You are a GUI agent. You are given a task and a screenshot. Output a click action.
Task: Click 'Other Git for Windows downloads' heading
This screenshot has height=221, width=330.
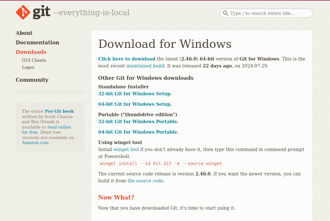click(x=146, y=78)
